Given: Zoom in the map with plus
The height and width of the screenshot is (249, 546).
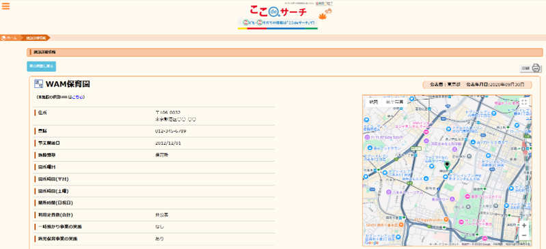Looking at the screenshot, I should pyautogui.click(x=524, y=225).
